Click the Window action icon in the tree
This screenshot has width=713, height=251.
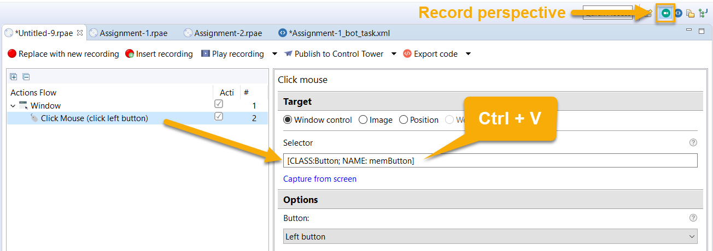click(x=23, y=105)
